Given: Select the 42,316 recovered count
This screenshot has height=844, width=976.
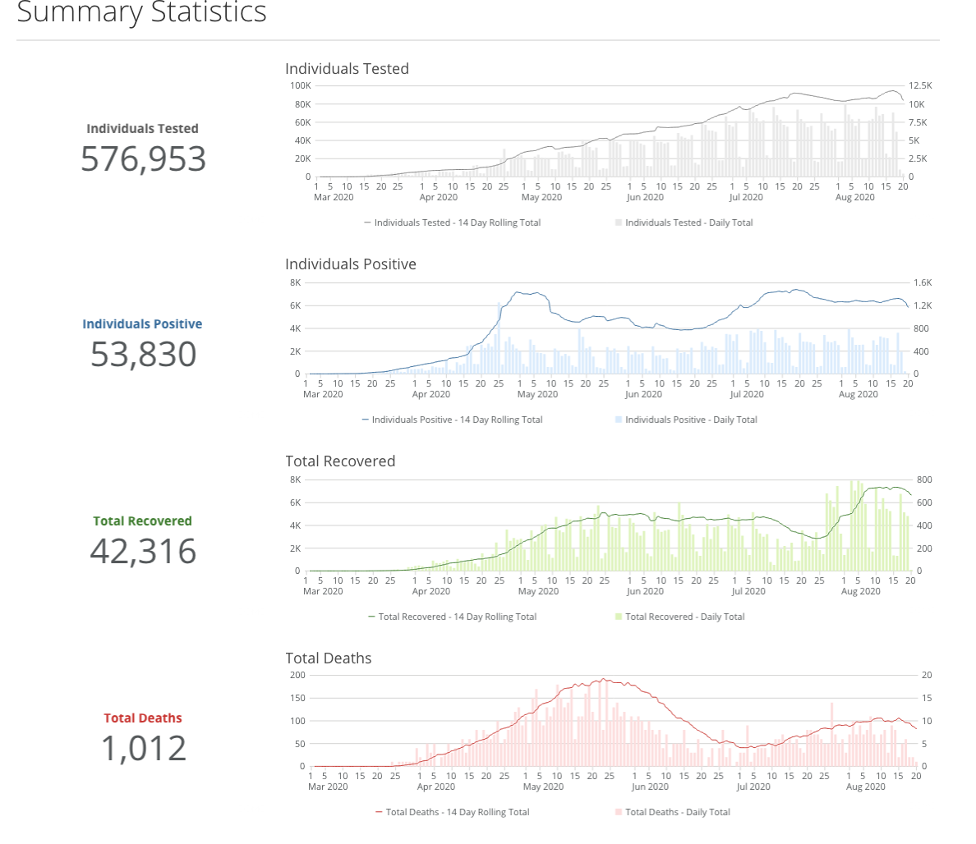Looking at the screenshot, I should (143, 552).
